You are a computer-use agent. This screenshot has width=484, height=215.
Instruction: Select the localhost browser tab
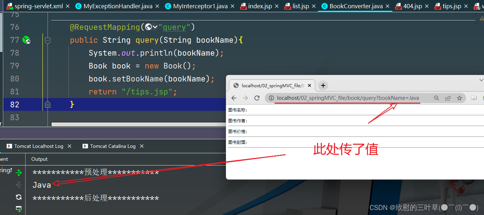click(272, 85)
